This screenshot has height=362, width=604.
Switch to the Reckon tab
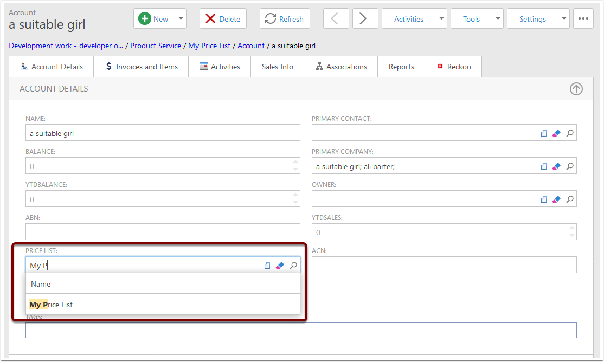[x=454, y=67]
